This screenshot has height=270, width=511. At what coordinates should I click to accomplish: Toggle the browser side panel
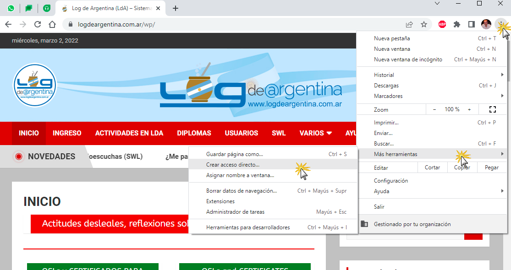click(471, 24)
